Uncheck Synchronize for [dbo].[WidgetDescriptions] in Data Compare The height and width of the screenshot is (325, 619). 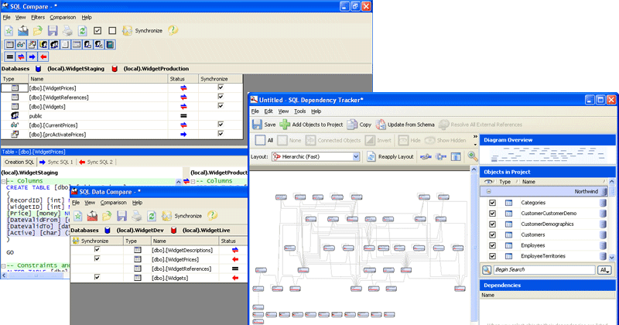point(97,249)
